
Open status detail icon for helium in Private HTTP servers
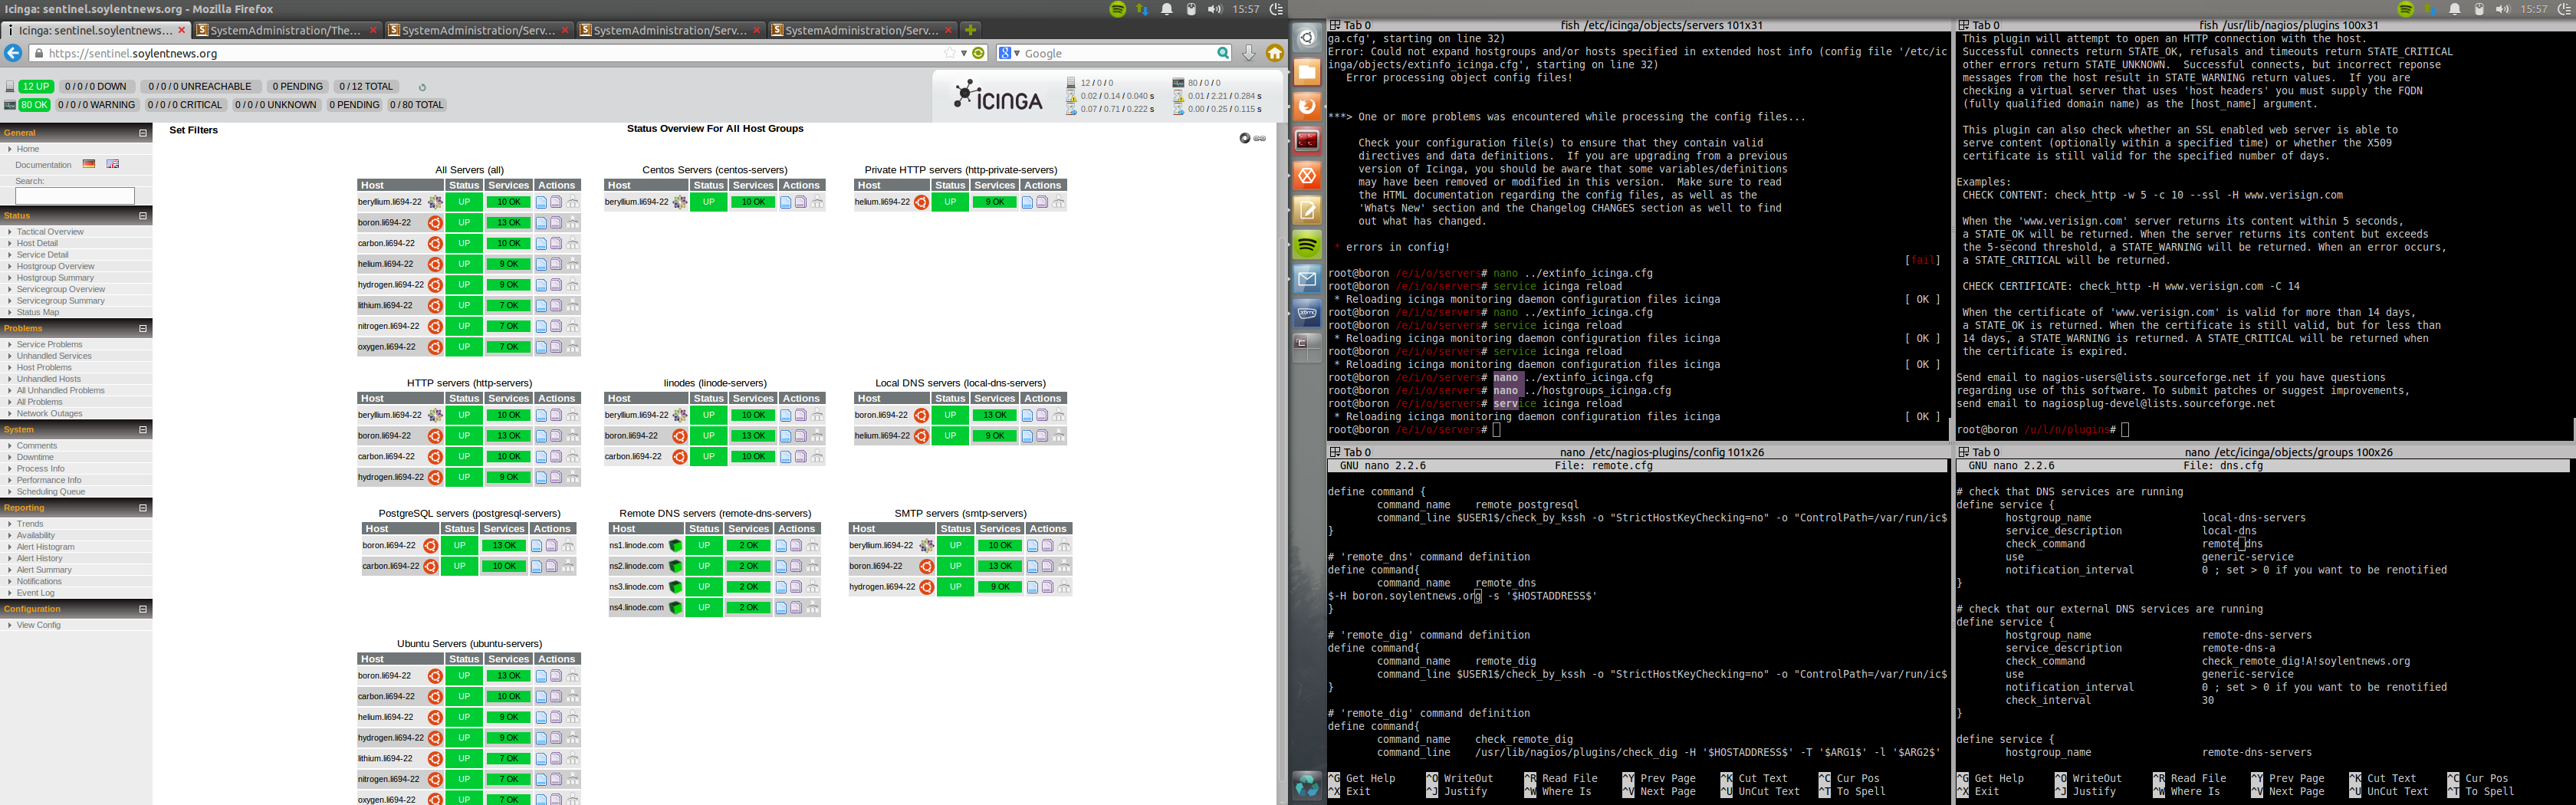click(1027, 203)
